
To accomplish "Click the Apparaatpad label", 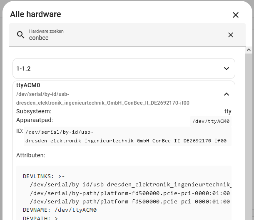I will coord(35,120).
